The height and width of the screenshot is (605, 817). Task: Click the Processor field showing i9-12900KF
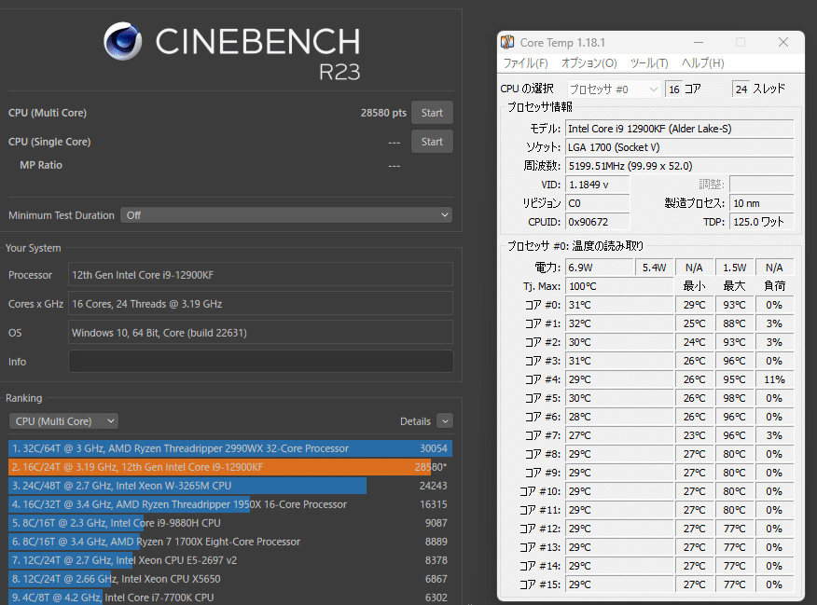260,275
